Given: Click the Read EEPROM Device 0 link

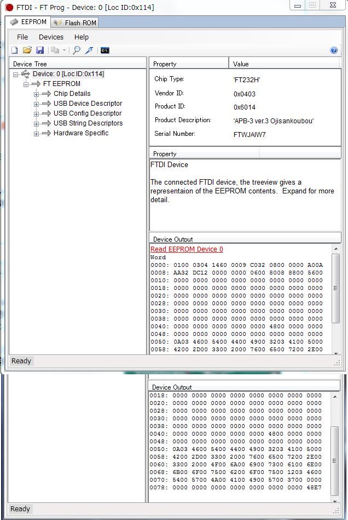Looking at the screenshot, I should click(187, 249).
